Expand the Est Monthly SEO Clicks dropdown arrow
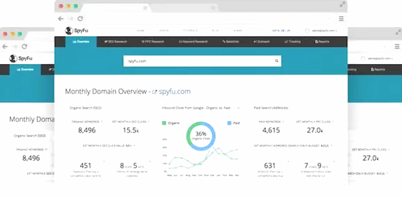The width and height of the screenshot is (402, 197). 149,122
